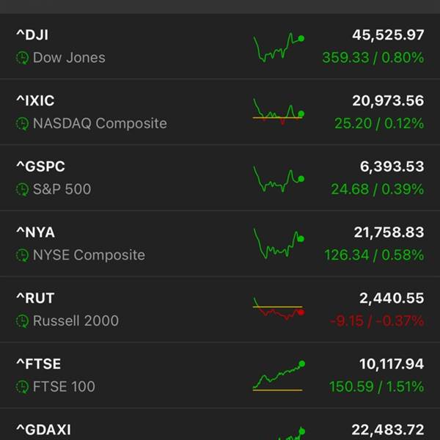Screen dimensions: 440x440
Task: Click the clock icon beside S&P 500
Action: 23,189
